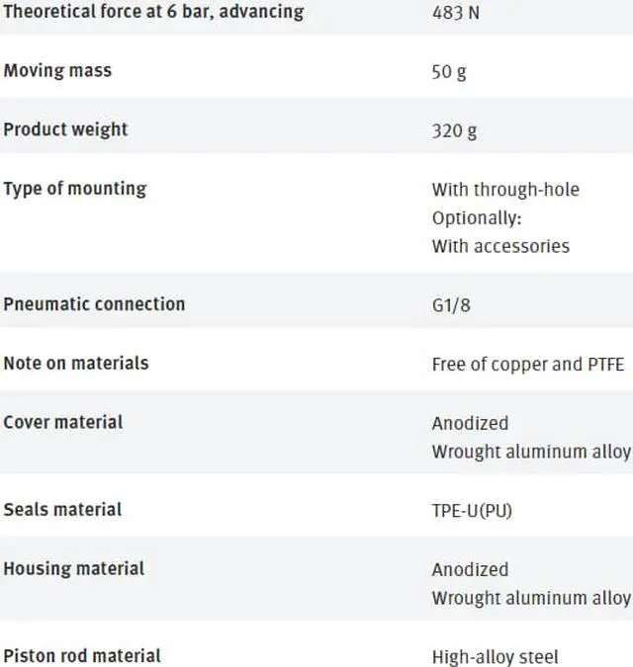Click the 'Seals material' label
The image size is (633, 667).
[62, 510]
